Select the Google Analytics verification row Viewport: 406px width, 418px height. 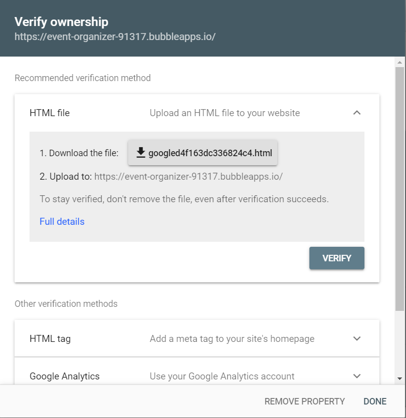tap(197, 371)
